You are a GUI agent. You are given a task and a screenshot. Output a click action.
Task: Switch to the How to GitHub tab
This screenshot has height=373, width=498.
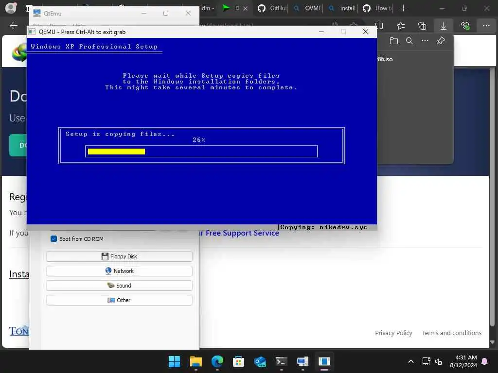click(x=377, y=8)
